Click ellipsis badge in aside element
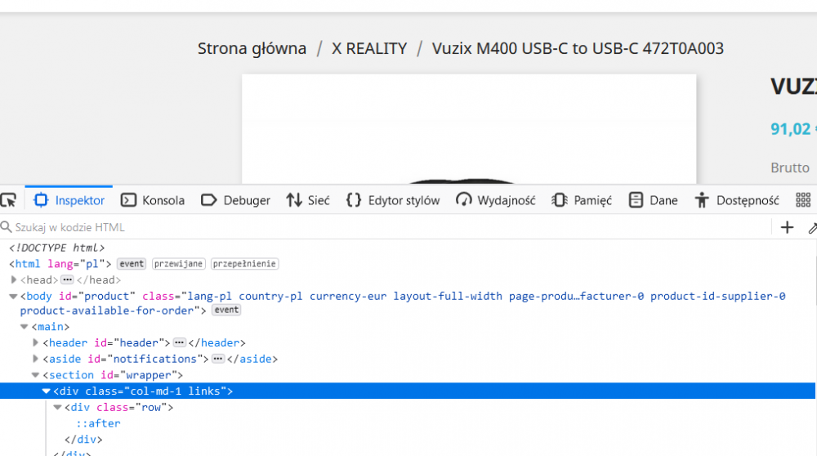 218,359
